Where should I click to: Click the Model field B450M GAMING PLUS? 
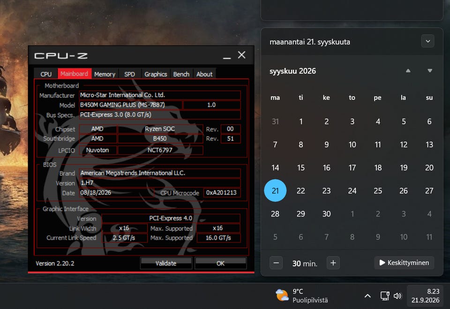point(131,105)
